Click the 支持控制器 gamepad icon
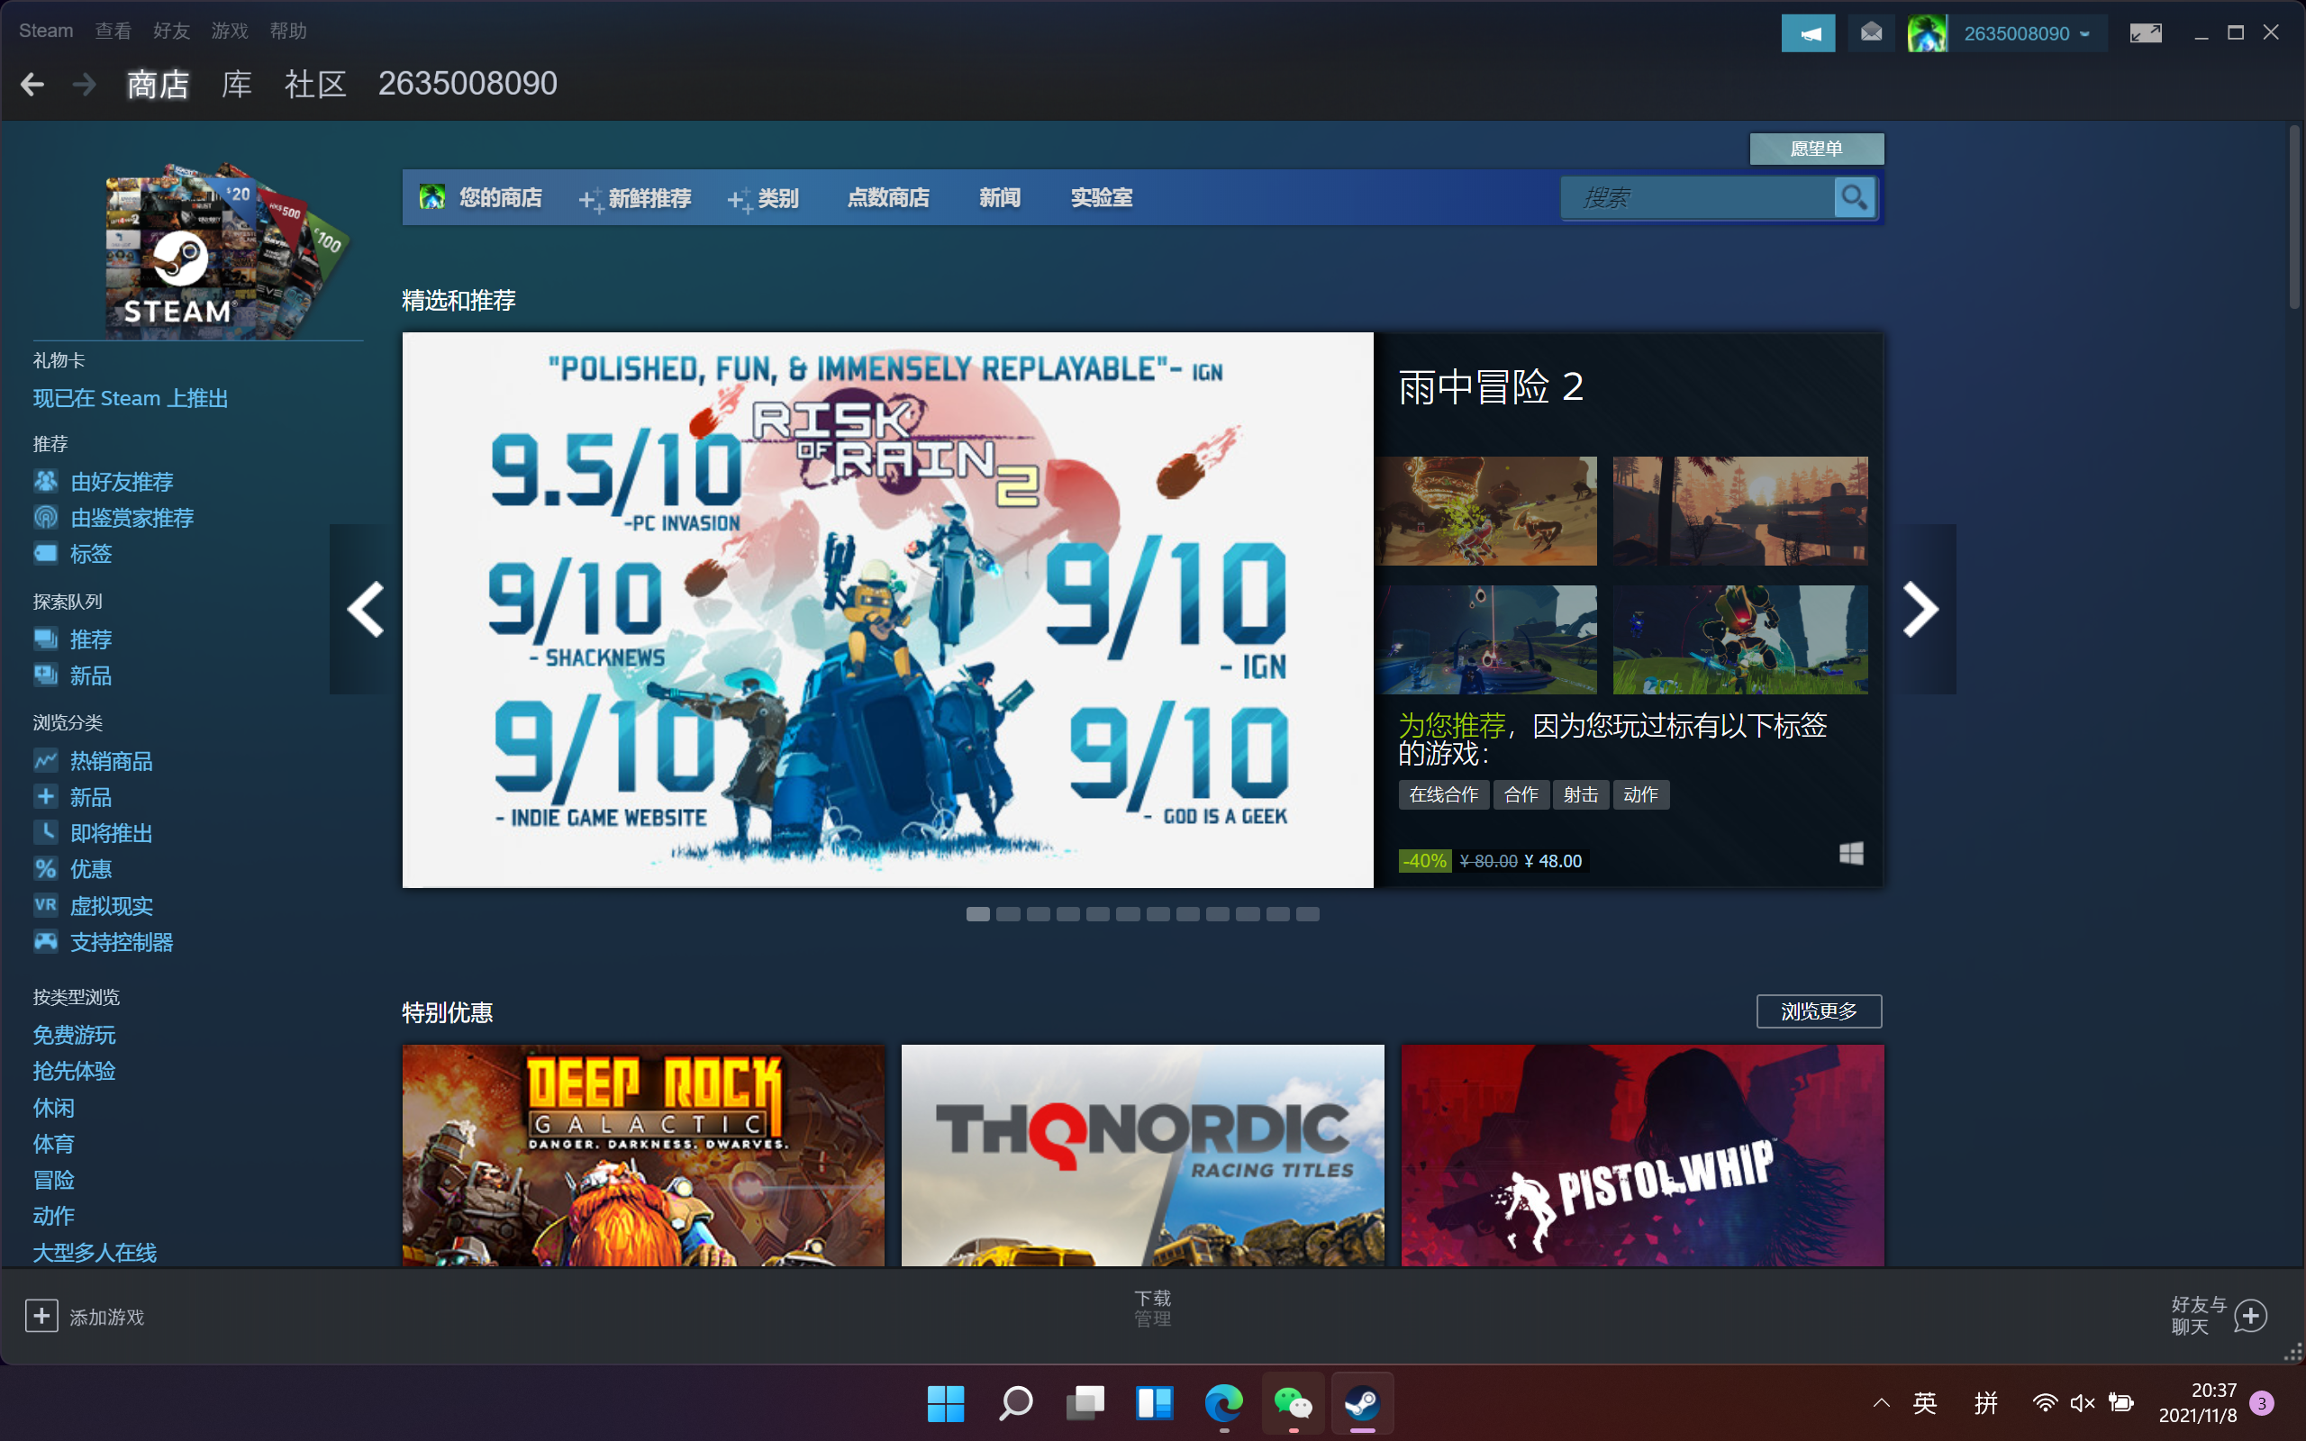Viewport: 2306px width, 1441px height. tap(46, 942)
